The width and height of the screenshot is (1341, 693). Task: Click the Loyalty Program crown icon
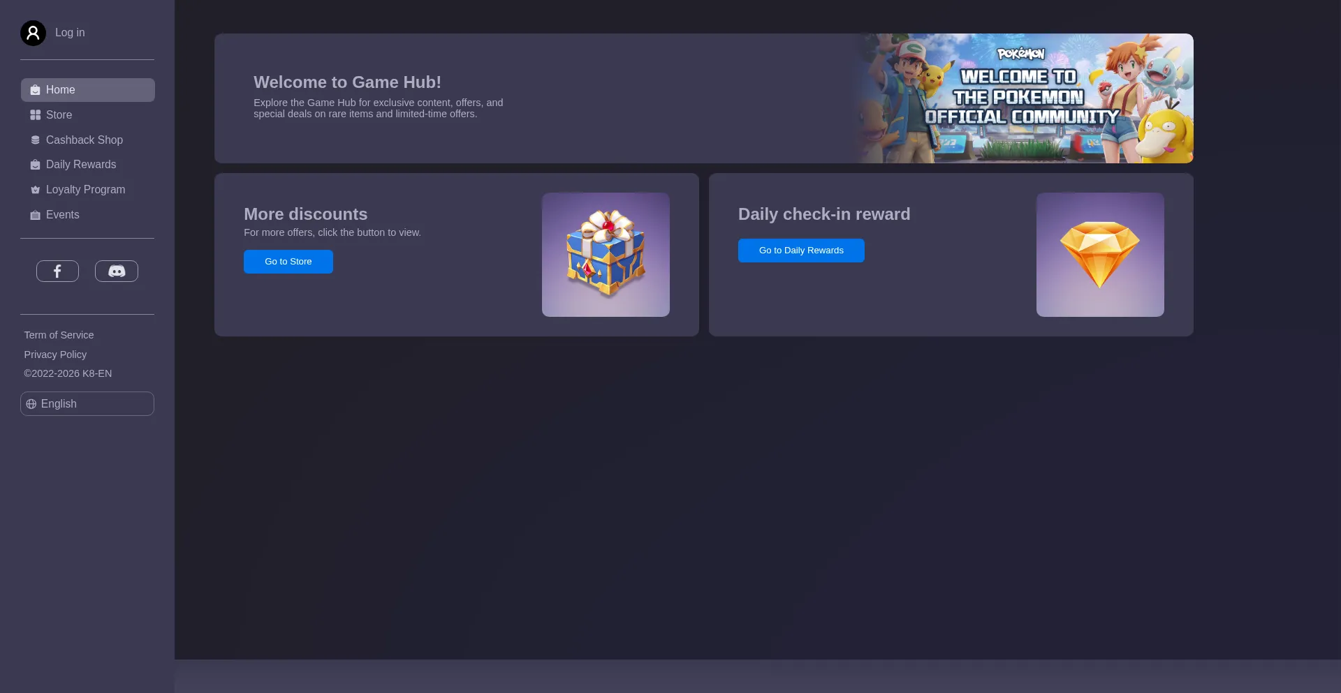coord(35,190)
